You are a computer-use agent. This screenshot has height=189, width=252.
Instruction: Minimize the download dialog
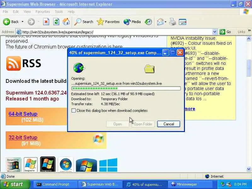pyautogui.click(x=165, y=53)
